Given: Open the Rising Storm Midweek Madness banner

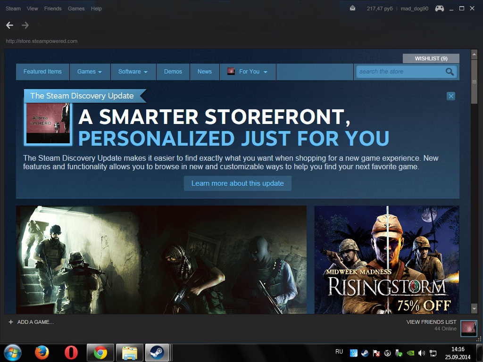Looking at the screenshot, I should pyautogui.click(x=387, y=259).
